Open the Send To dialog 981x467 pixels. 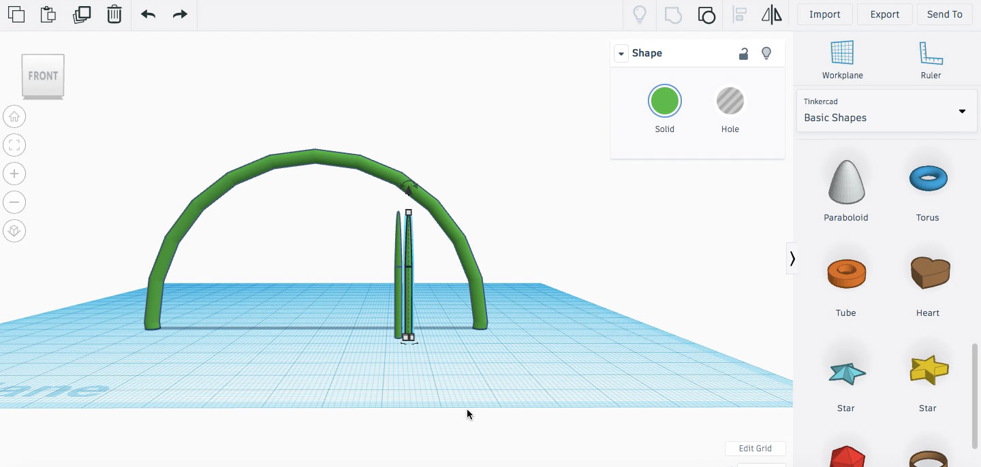[x=944, y=14]
